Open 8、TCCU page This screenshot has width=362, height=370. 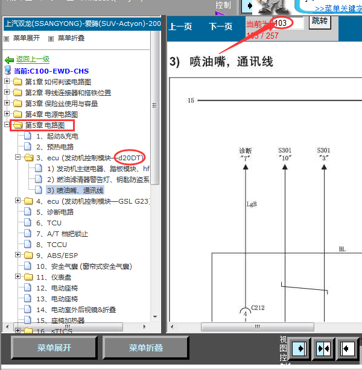[x=51, y=245]
